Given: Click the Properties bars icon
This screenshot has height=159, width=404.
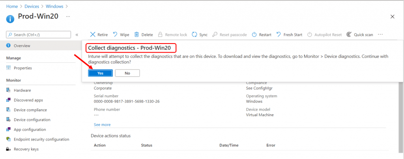Looking at the screenshot, I should tap(9, 68).
